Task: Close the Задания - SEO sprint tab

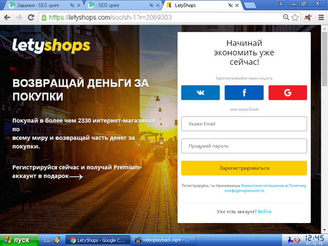Action: pos(79,5)
